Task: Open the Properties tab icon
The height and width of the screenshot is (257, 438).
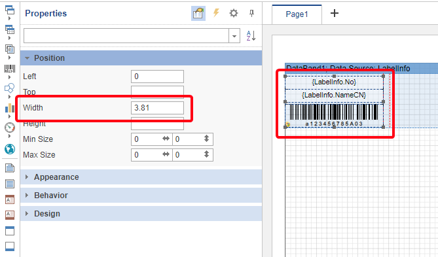Action: (x=198, y=13)
